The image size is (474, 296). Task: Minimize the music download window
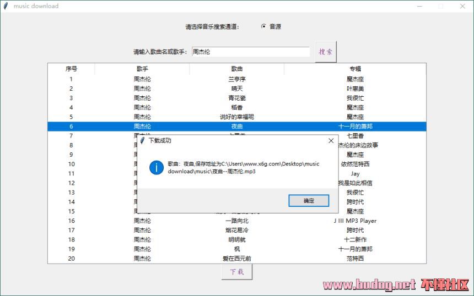[419, 6]
